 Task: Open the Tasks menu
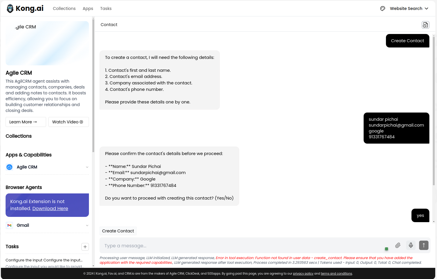point(106,8)
